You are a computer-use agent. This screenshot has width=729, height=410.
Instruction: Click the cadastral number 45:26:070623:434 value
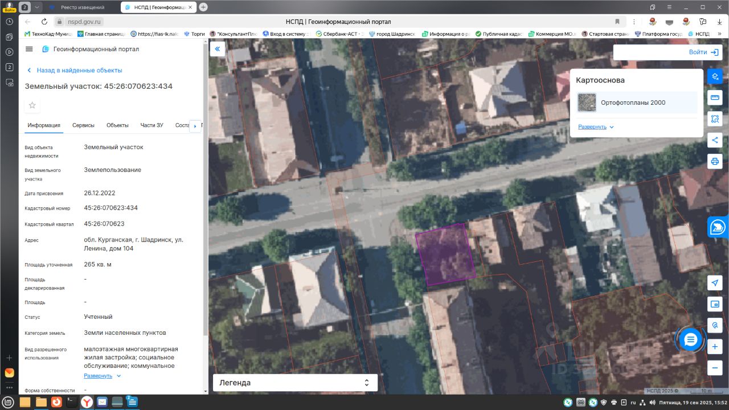point(111,208)
